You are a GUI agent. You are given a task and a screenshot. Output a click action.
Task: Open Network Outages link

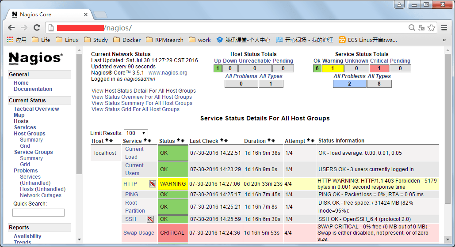(x=41, y=195)
